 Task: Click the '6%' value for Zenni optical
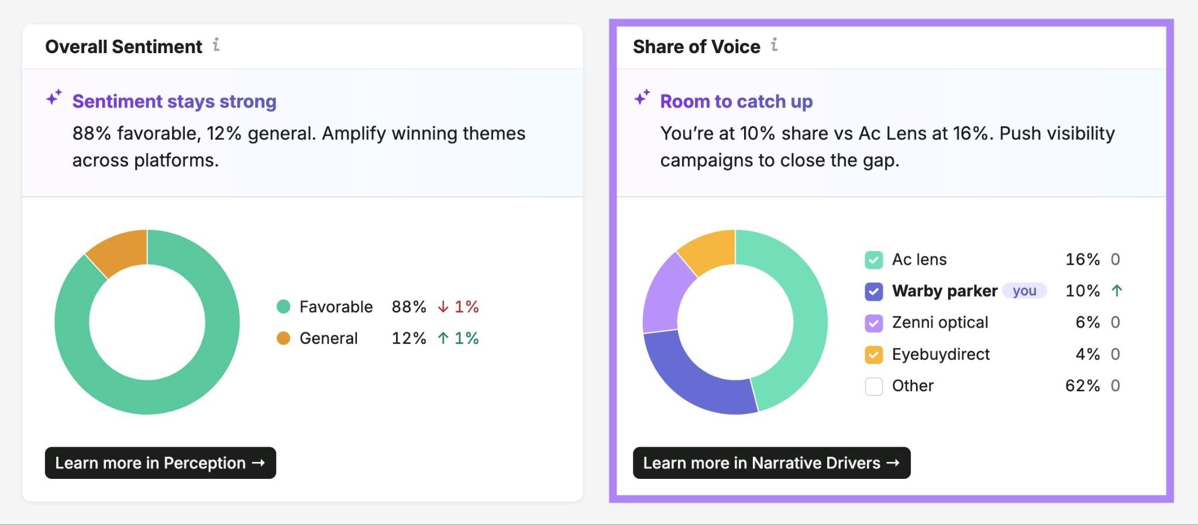[1088, 322]
